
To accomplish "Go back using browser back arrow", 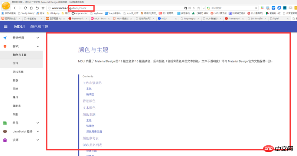I will (14, 8).
